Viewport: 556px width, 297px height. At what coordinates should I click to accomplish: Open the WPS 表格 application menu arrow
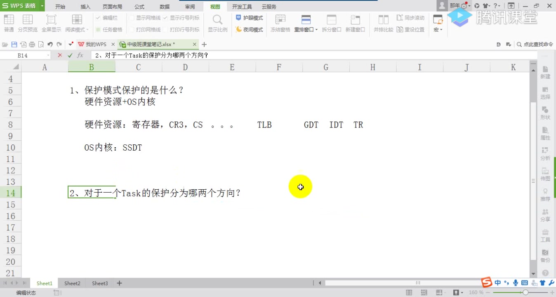(x=42, y=6)
